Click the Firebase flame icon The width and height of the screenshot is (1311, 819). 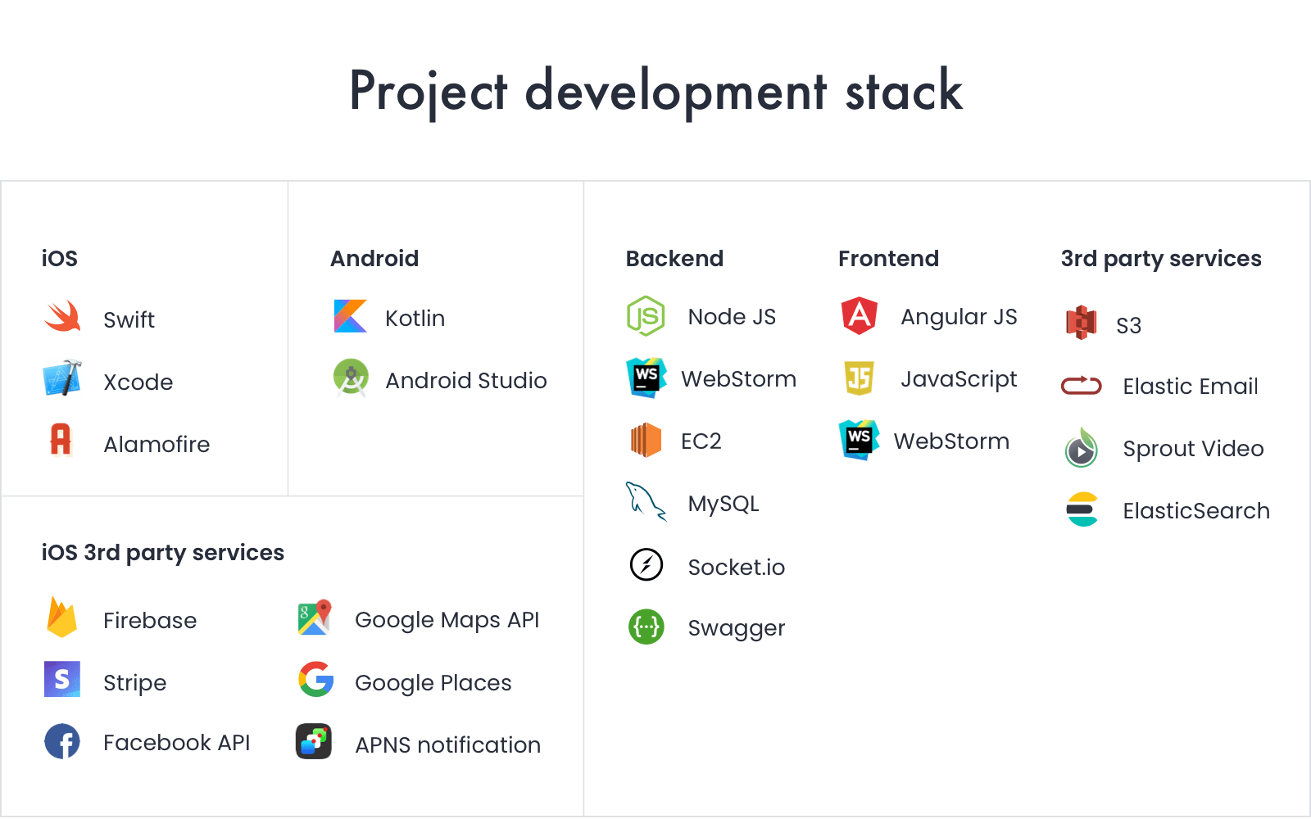coord(62,618)
